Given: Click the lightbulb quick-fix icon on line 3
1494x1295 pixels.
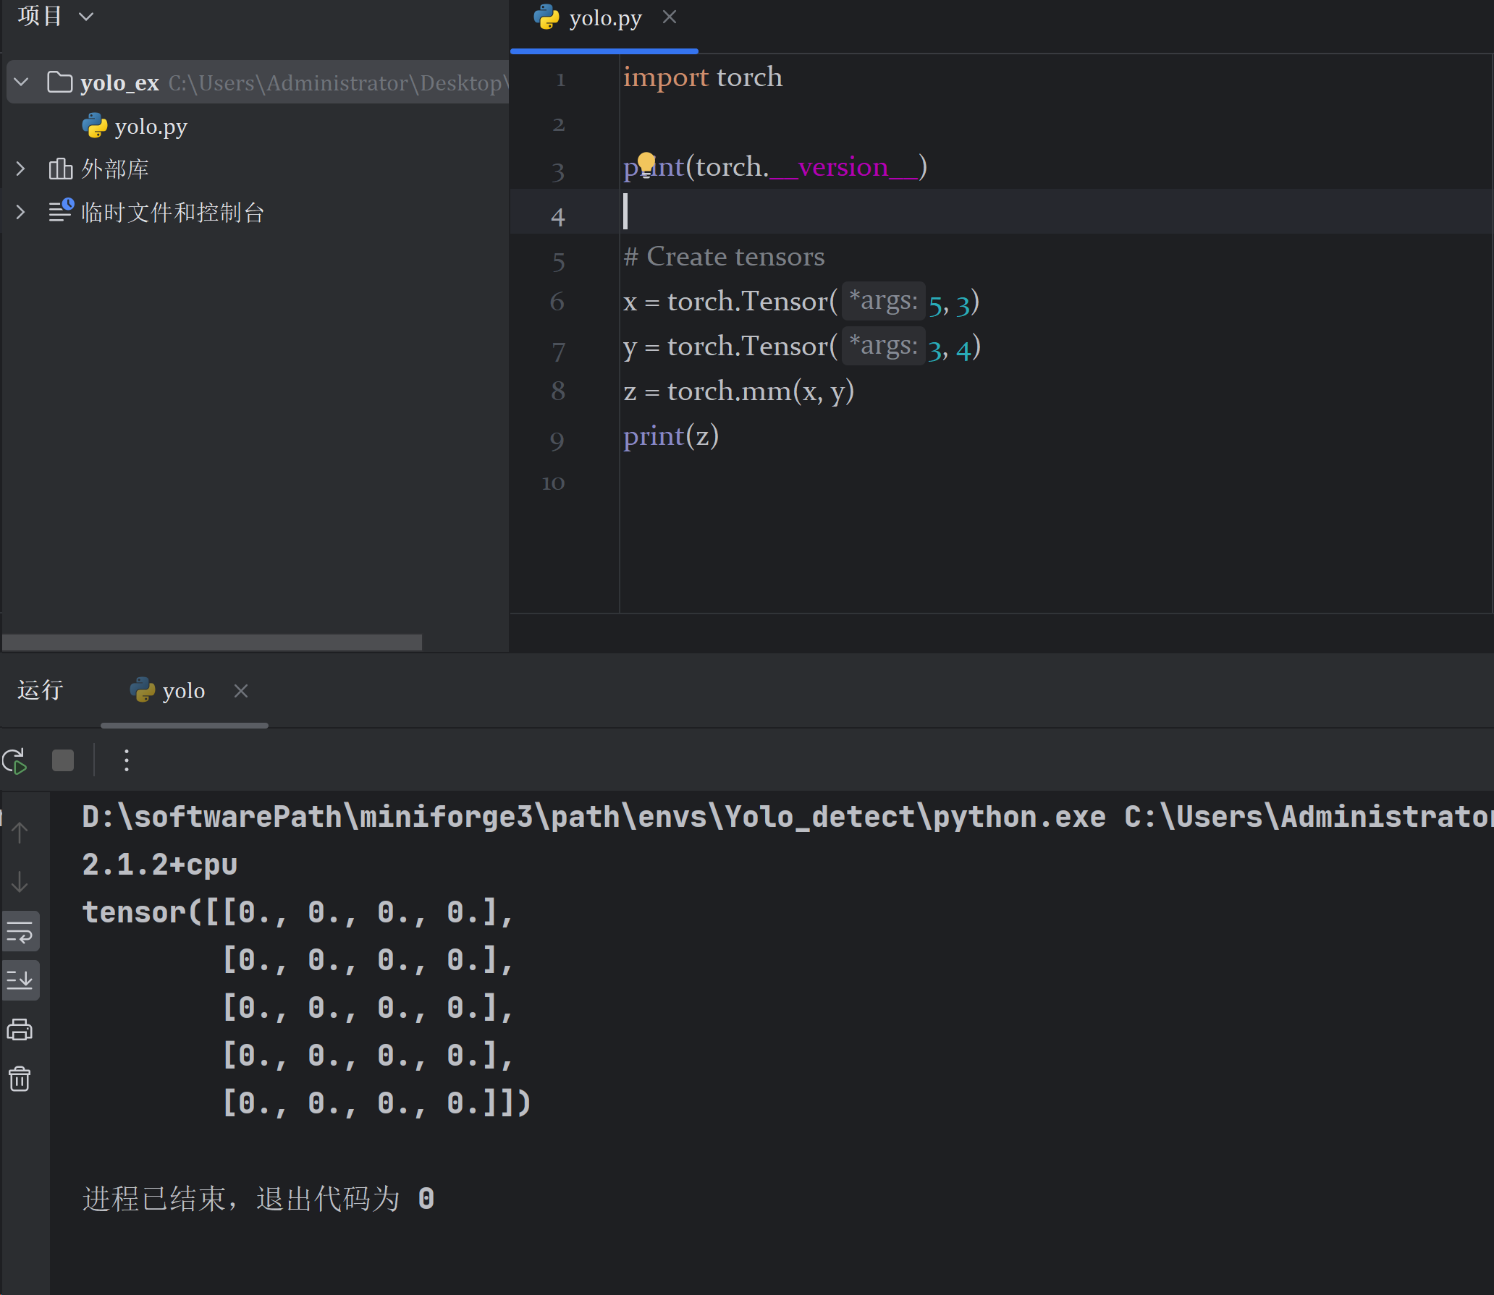Looking at the screenshot, I should coord(646,161).
